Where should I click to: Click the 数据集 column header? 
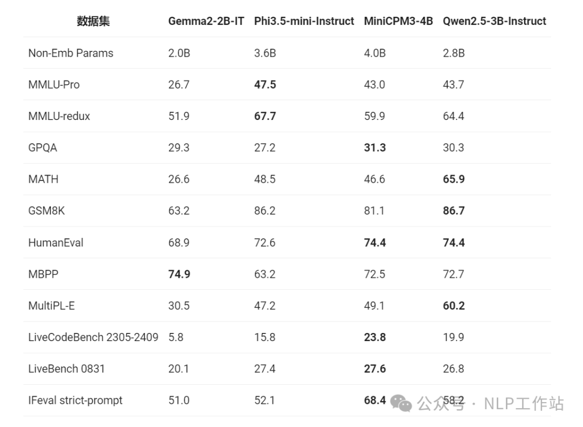pos(93,21)
